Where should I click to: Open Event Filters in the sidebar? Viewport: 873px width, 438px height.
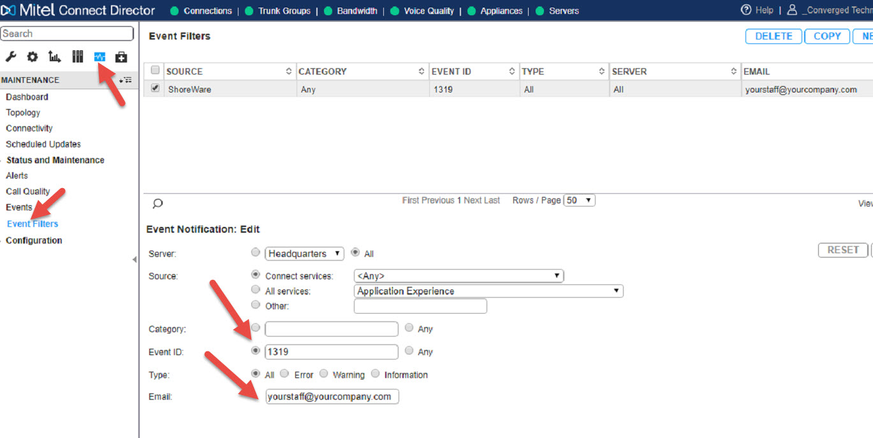[33, 224]
